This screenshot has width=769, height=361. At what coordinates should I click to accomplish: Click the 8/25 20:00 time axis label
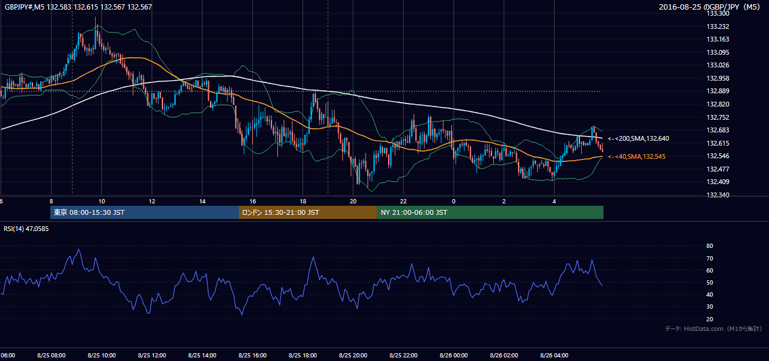pyautogui.click(x=353, y=356)
